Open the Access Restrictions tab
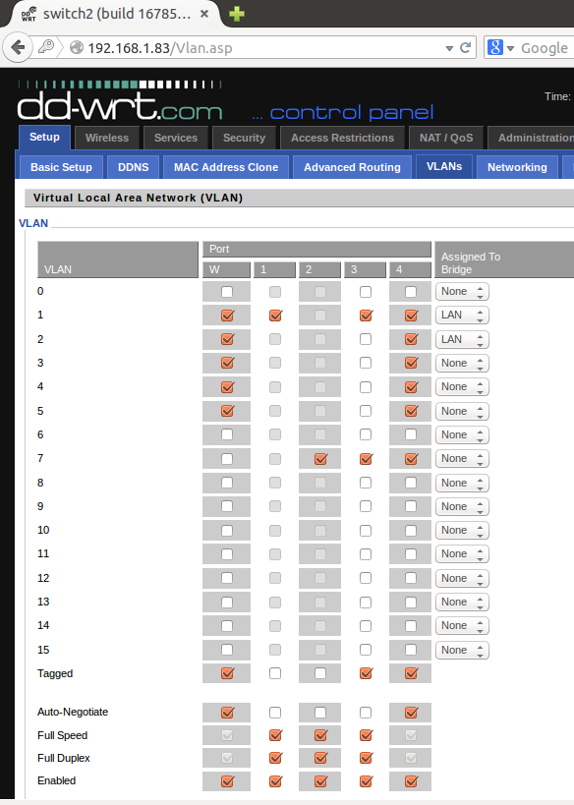This screenshot has width=574, height=805. [342, 138]
